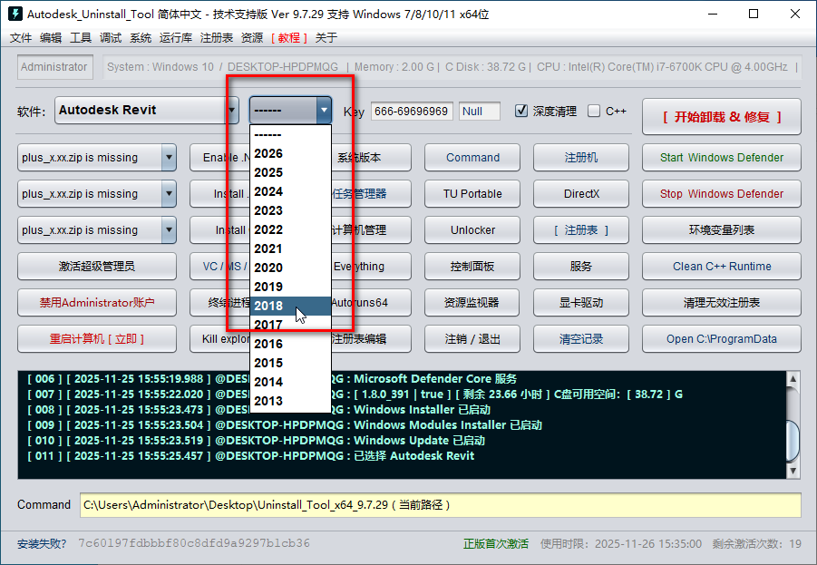Screen dimensions: 817x565
Task: Pick 2015 from the year list
Action: (x=290, y=363)
